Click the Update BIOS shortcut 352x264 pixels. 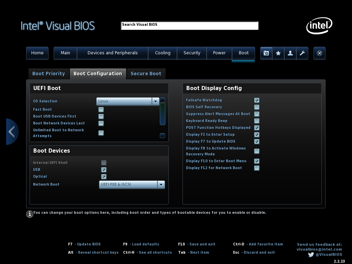(x=85, y=244)
